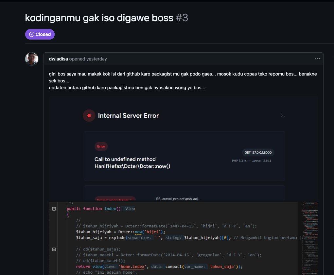
Task: Collapse the fold marker beside '// dd($tahun_saja);'
Action: (x=54, y=249)
